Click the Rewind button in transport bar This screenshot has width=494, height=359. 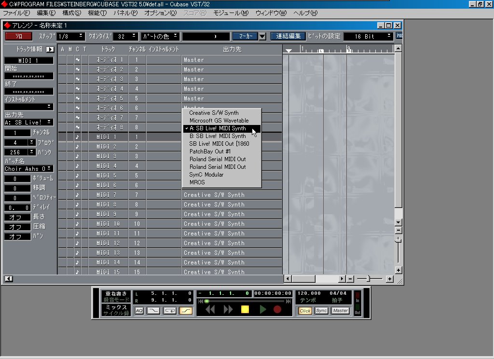pos(210,309)
